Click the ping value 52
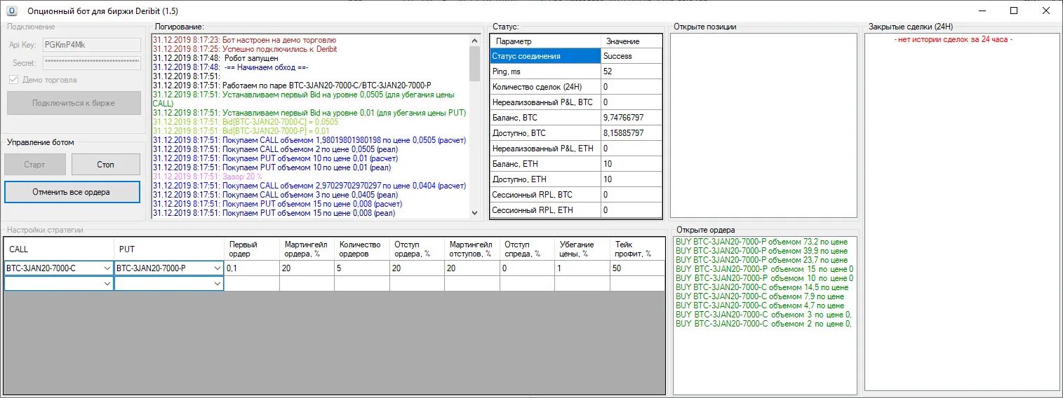The image size is (1063, 398). coord(631,71)
